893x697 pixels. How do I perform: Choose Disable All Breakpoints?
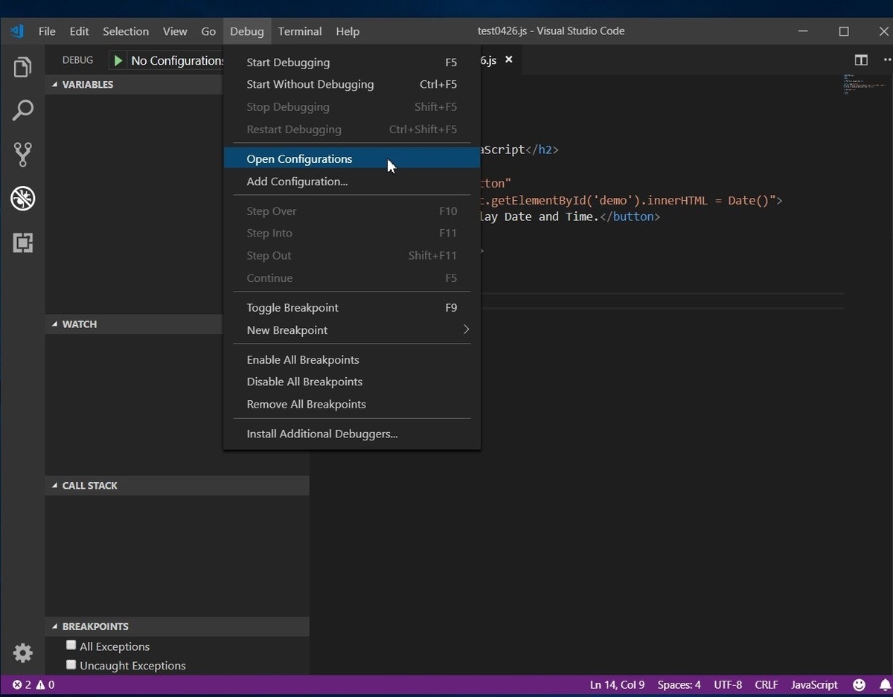[x=352, y=382]
